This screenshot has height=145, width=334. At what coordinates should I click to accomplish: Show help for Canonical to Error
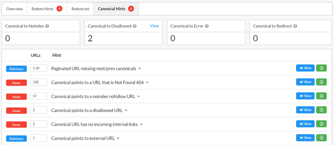[207, 26]
